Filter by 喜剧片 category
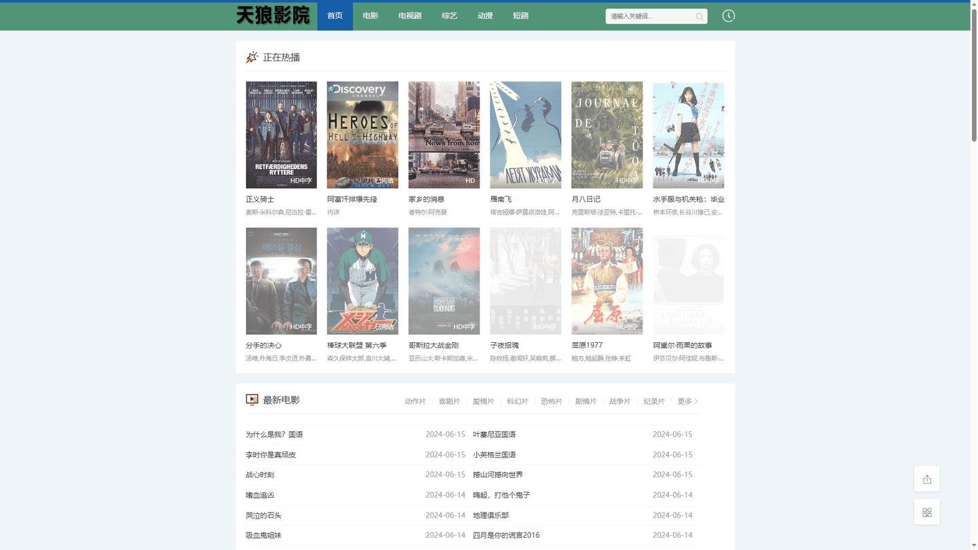 pyautogui.click(x=449, y=401)
